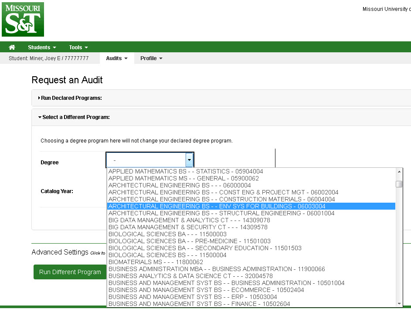The height and width of the screenshot is (309, 411).
Task: Select BIG DATA MANAGEMENT & ANALYTICS CT
Action: click(251, 220)
